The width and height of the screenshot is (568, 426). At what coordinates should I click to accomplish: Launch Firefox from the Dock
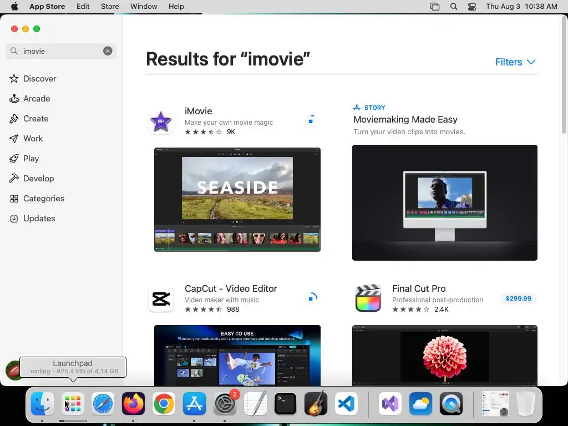pyautogui.click(x=133, y=404)
